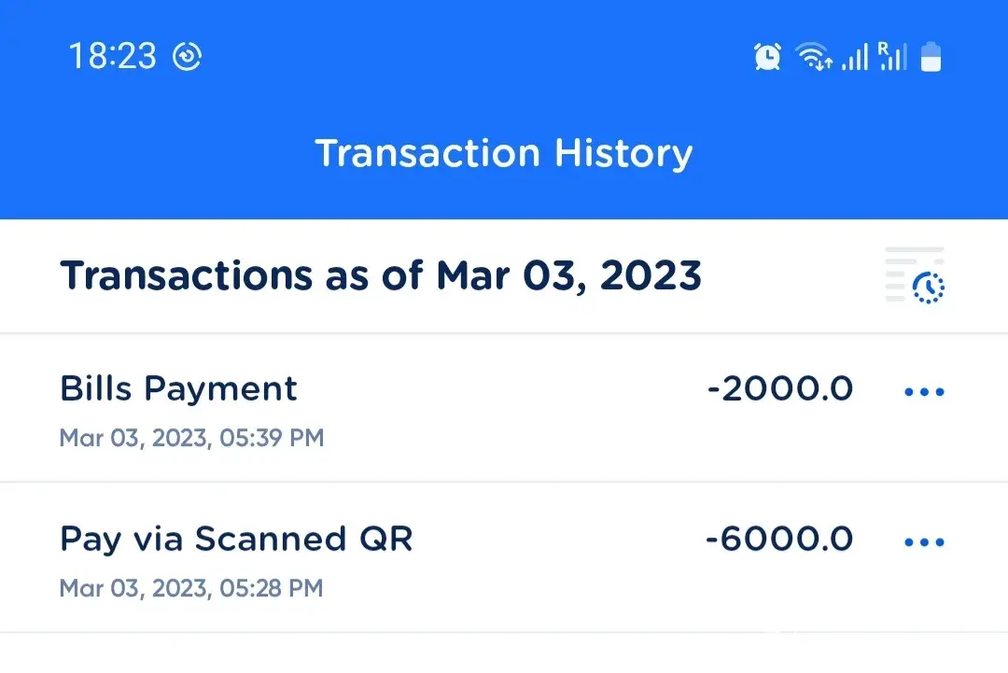Select the Bills Payment transaction title

tap(178, 388)
